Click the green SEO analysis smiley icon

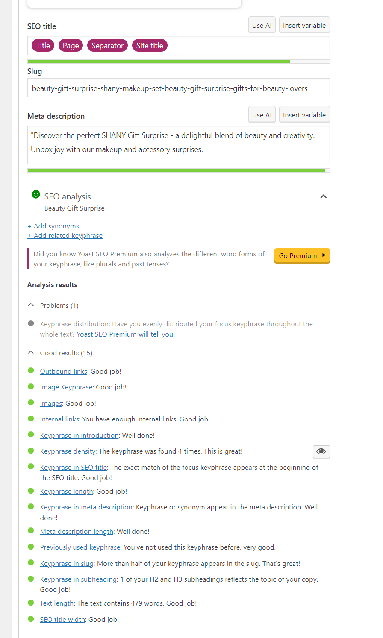[35, 194]
